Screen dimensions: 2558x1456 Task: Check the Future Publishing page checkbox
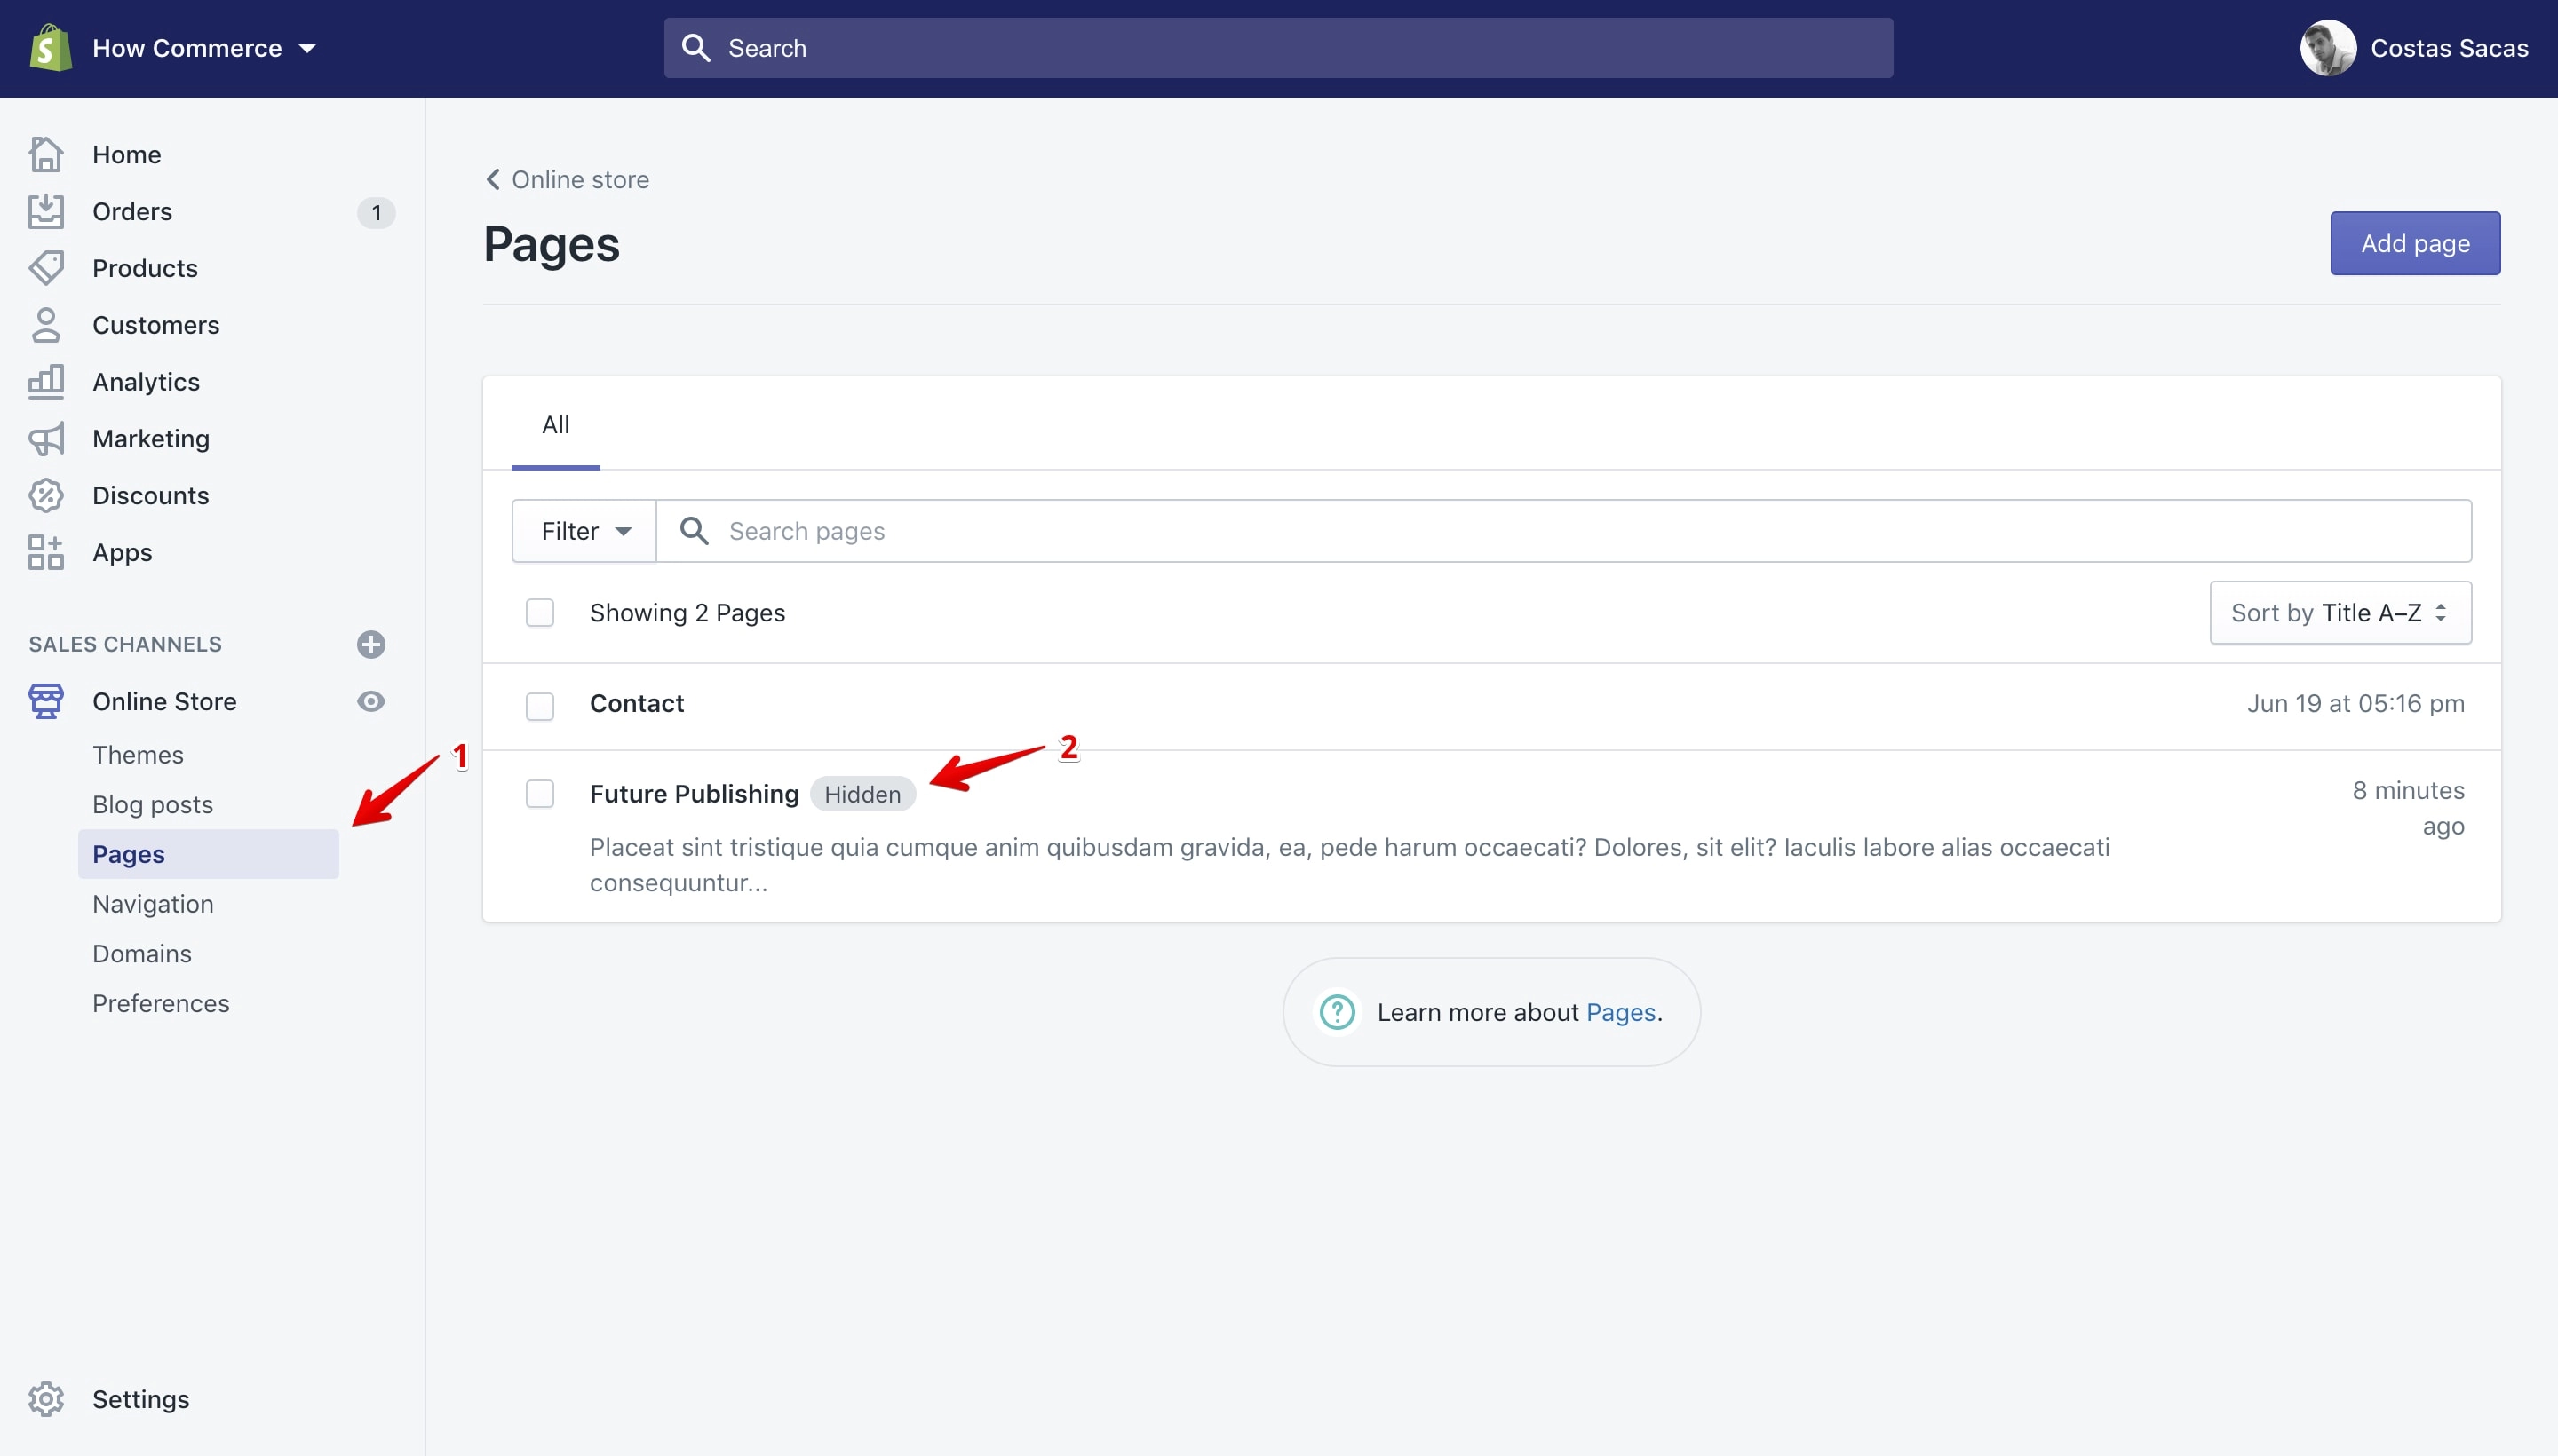point(540,794)
